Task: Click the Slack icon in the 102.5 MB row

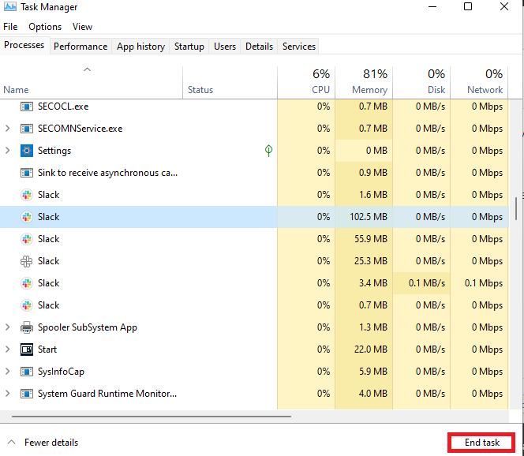Action: (26, 217)
